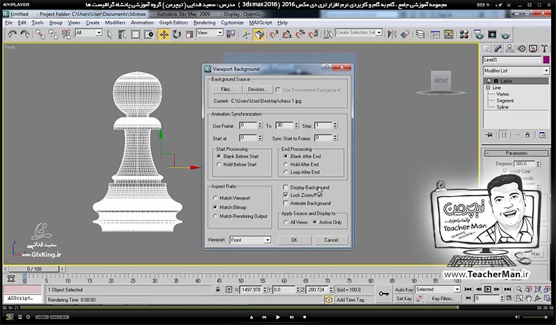Toggle the Window/Crossing selection icon

[x=149, y=34]
